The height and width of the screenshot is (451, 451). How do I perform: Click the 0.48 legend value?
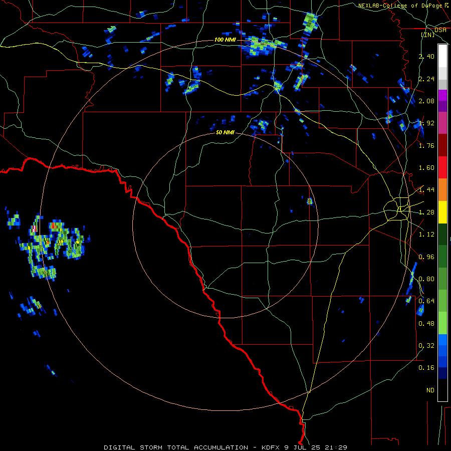[426, 323]
